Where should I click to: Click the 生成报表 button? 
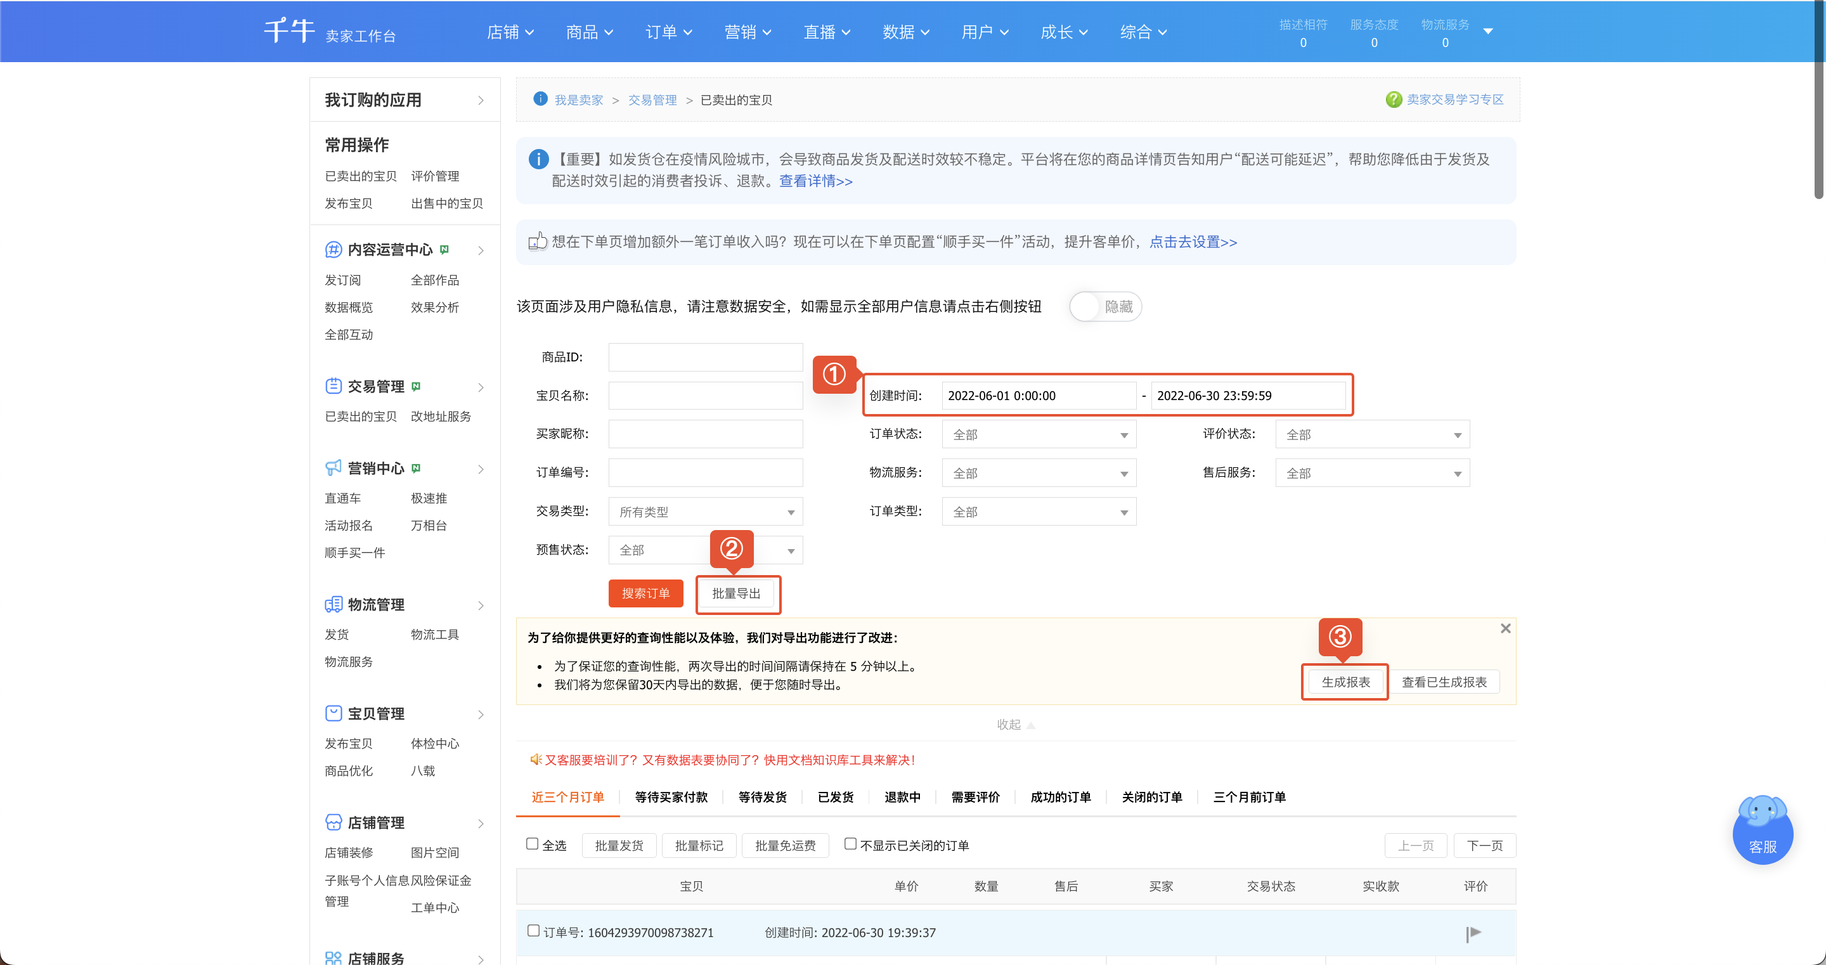(x=1345, y=682)
